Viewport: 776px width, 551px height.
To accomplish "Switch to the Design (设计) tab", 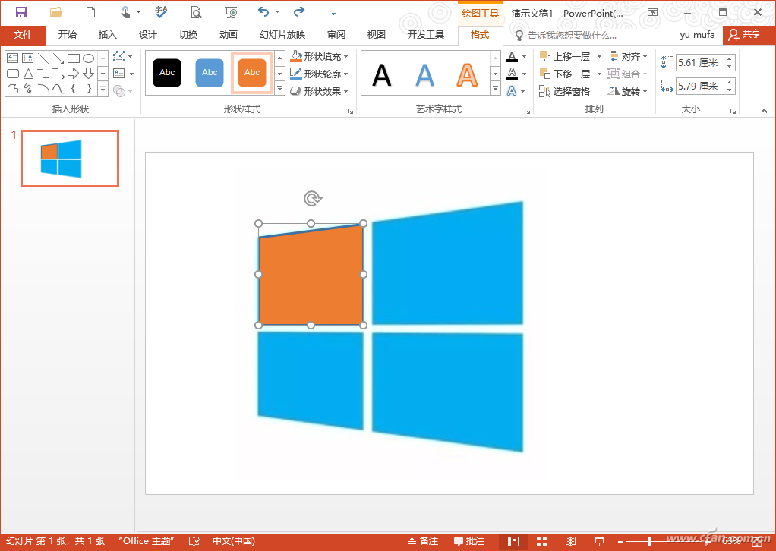I will tap(148, 35).
